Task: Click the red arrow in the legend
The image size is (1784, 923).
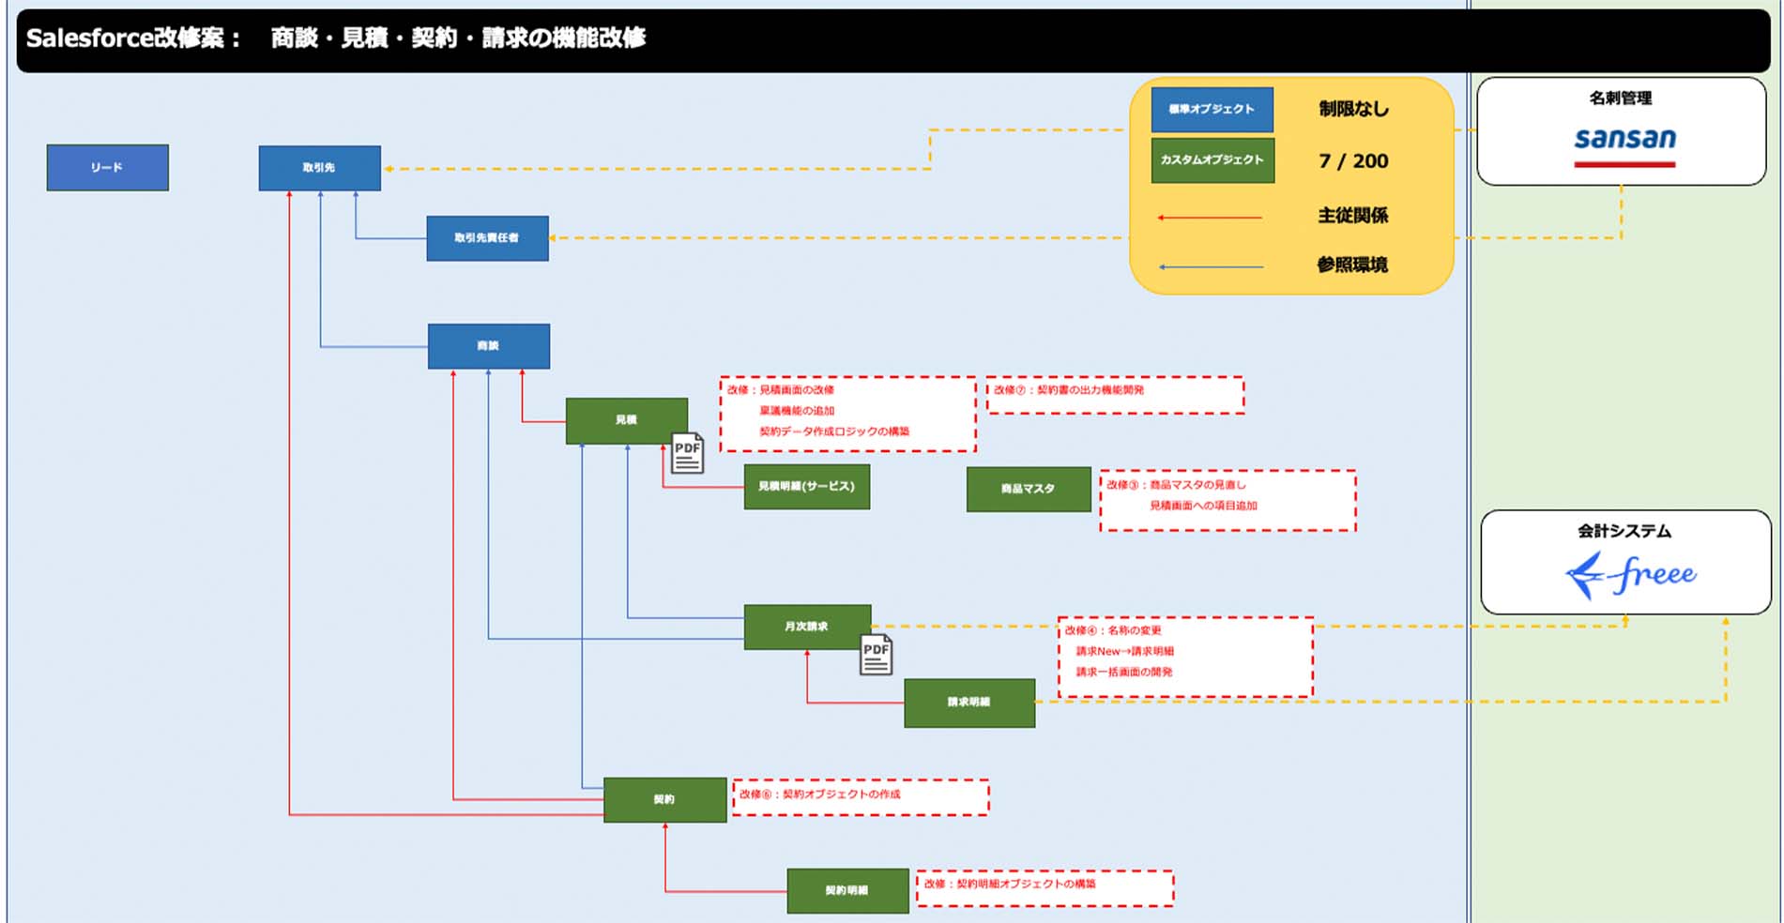Action: pyautogui.click(x=1210, y=218)
